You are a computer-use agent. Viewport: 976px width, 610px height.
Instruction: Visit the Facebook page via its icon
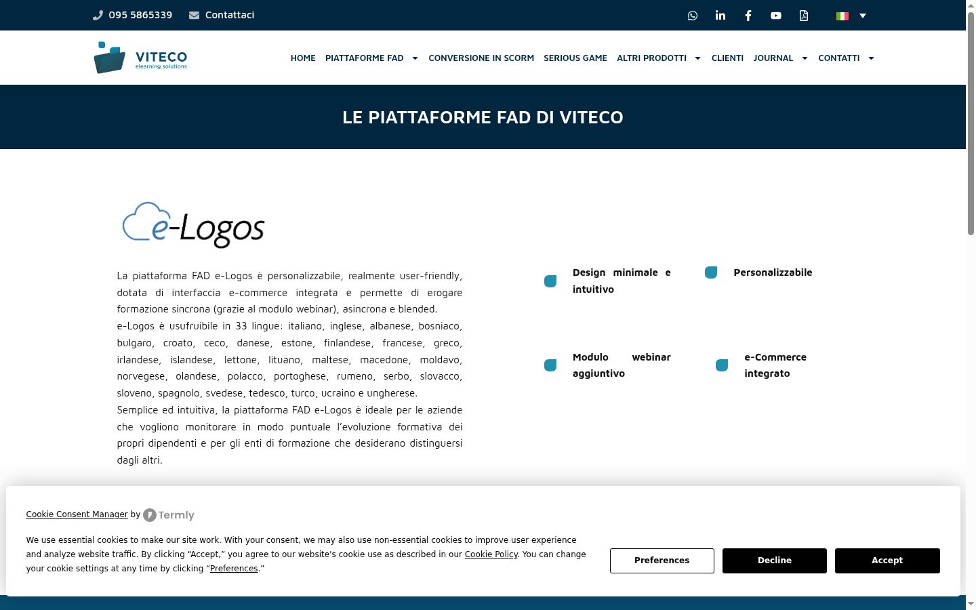pyautogui.click(x=748, y=16)
